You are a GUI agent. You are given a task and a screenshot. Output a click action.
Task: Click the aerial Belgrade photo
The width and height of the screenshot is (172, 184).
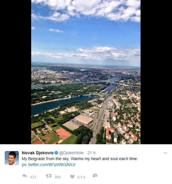86,72
